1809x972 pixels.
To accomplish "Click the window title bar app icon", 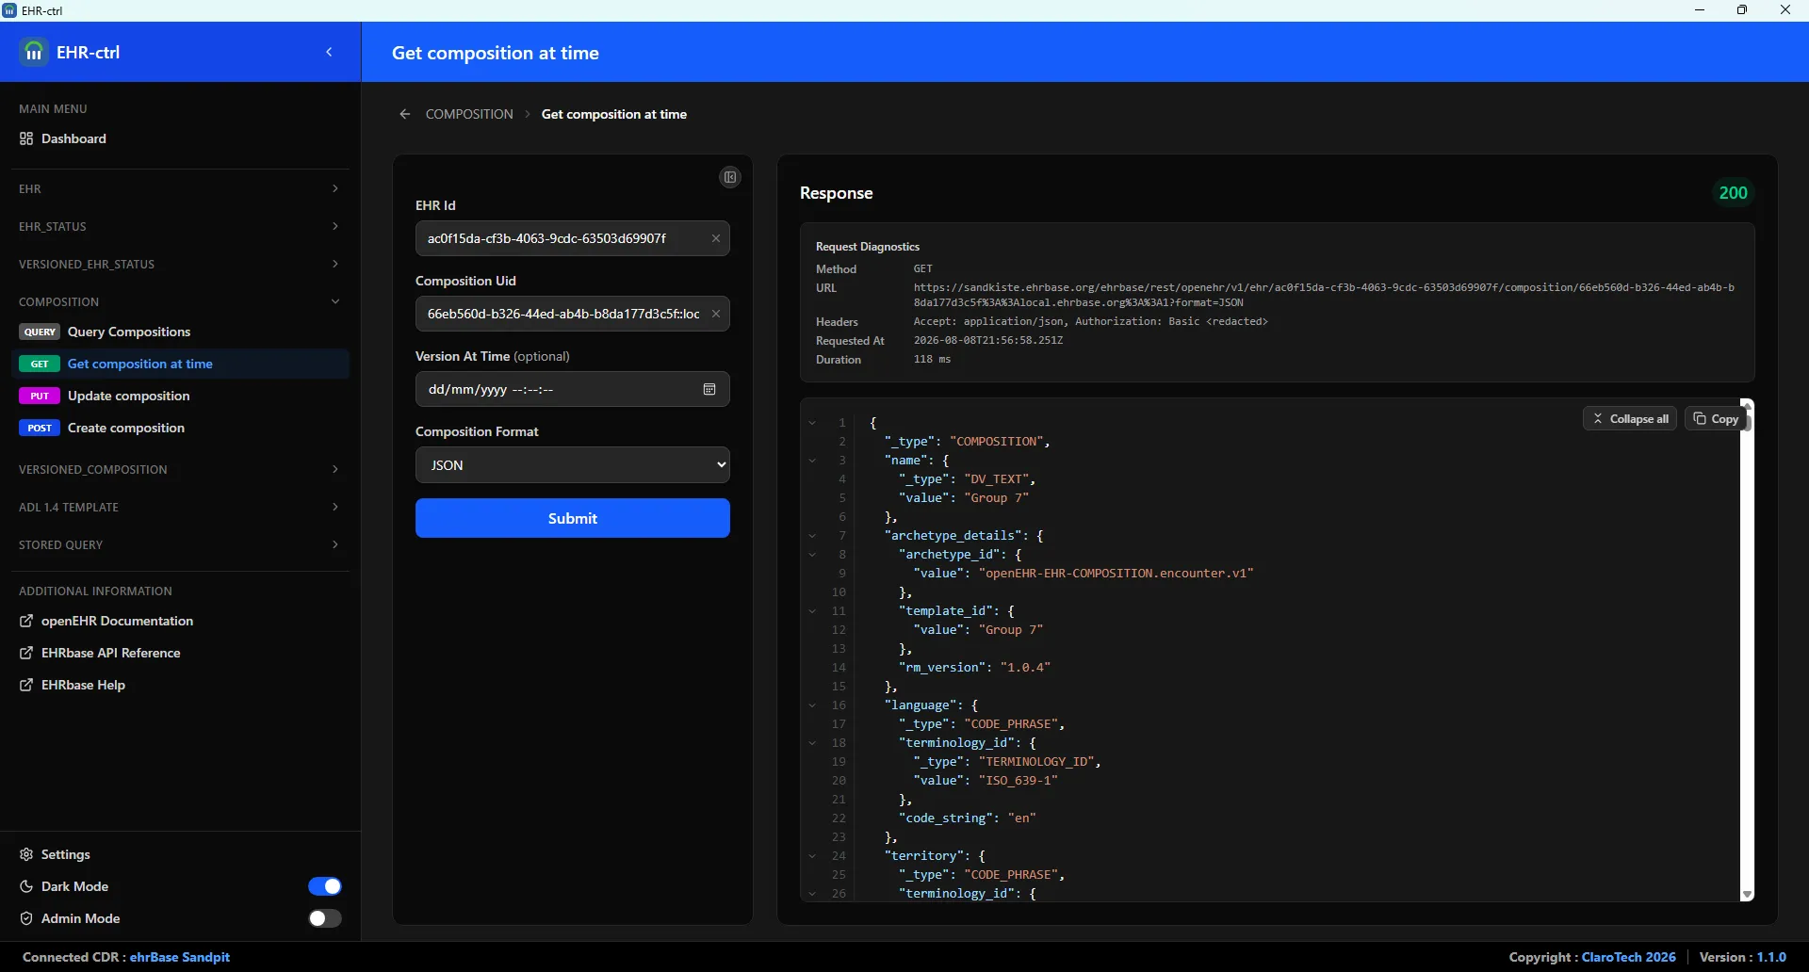I will 9,10.
